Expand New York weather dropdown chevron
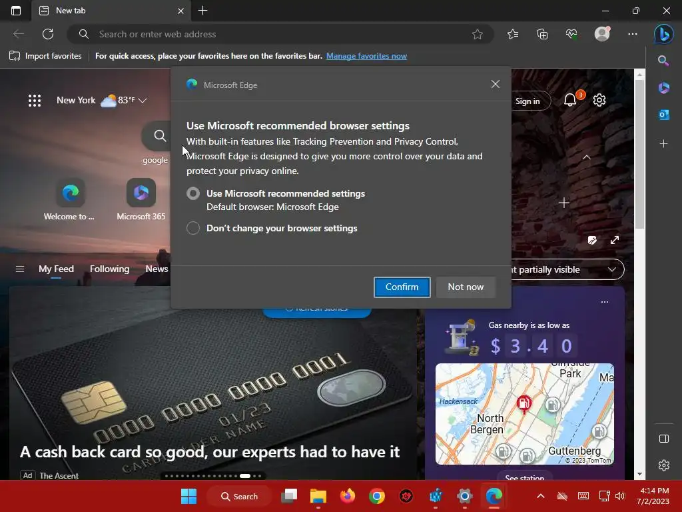 [143, 101]
